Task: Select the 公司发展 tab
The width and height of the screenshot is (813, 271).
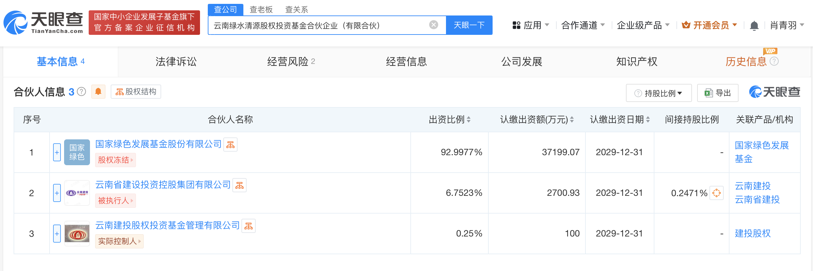Action: tap(522, 62)
